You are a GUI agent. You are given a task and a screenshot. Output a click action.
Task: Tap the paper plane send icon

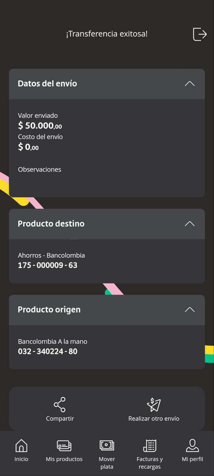click(x=154, y=404)
